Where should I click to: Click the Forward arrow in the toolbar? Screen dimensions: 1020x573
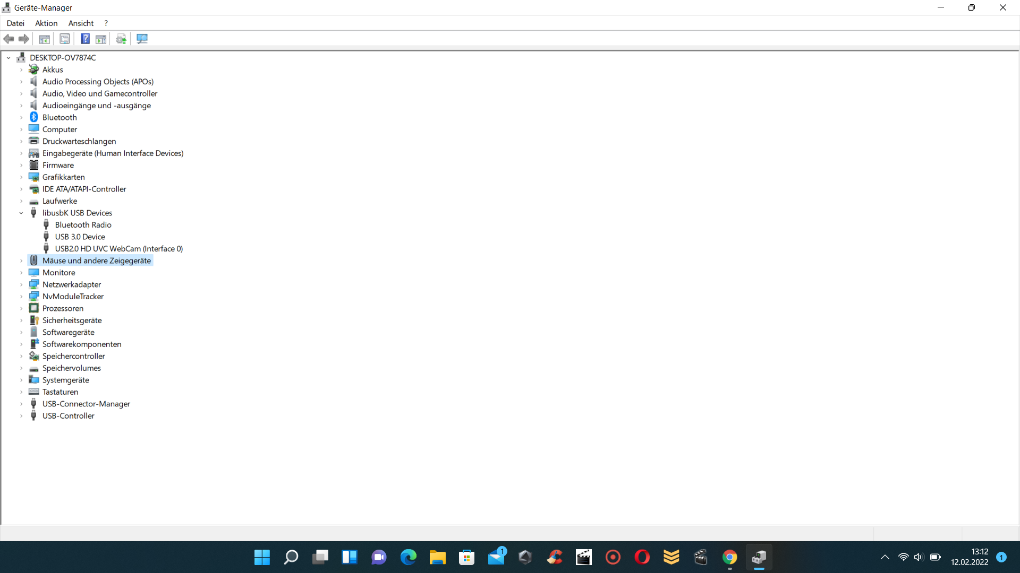pos(24,39)
